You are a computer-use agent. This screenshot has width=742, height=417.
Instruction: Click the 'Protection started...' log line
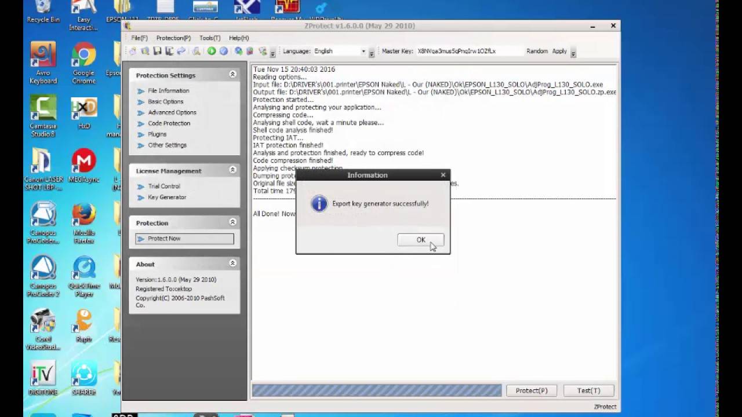click(x=283, y=100)
